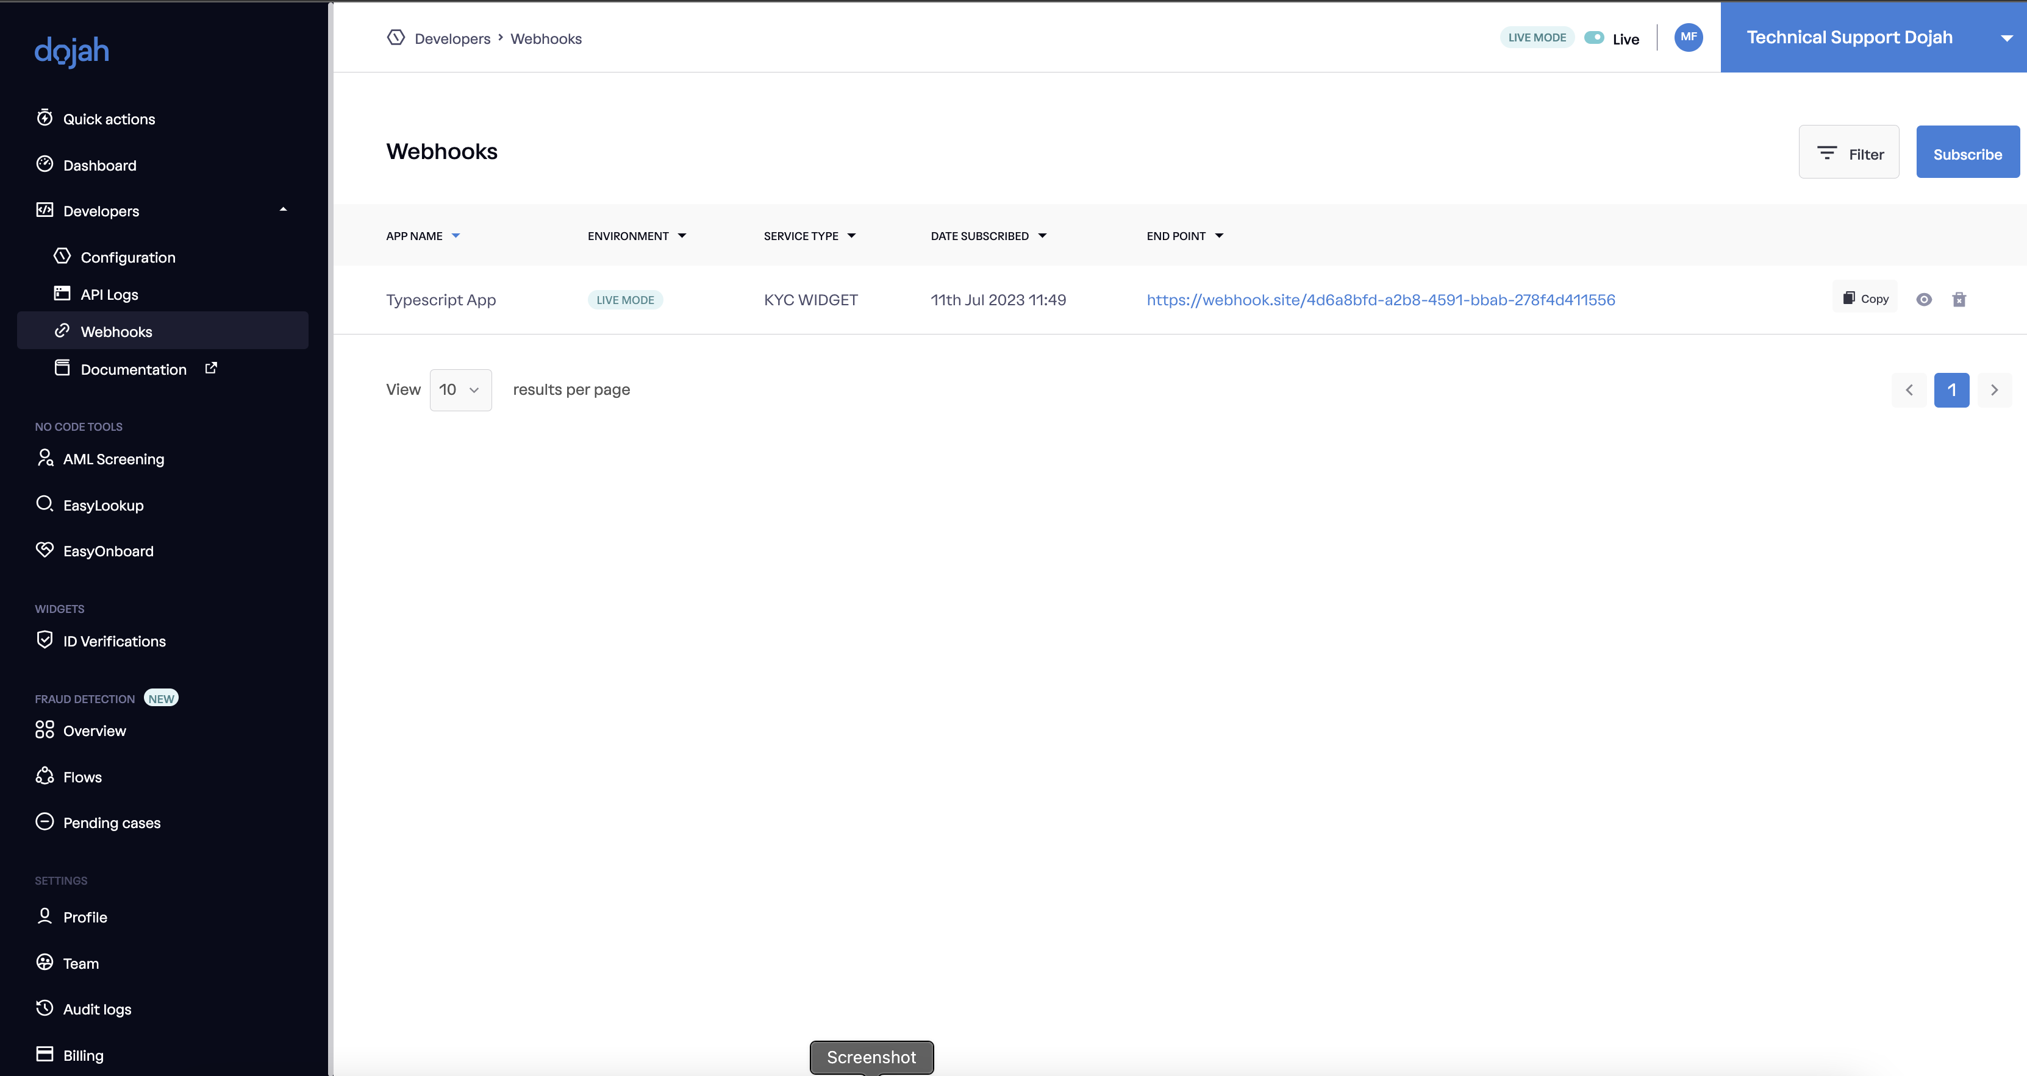Screen dimensions: 2027x1076
Task: Go to previous page arrow
Action: (x=1909, y=390)
